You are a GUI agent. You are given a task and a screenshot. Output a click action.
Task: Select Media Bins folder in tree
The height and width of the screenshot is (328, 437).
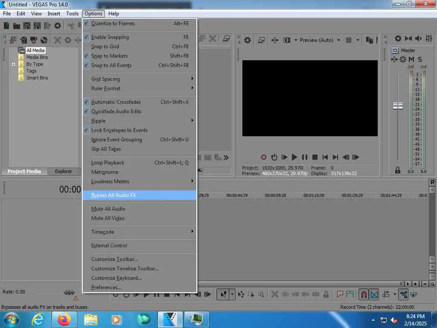(x=37, y=57)
